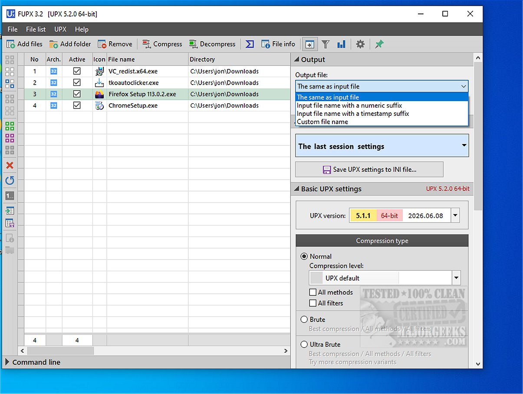
Task: Click the horizontal scrollbar thumb of file list
Action: 60,351
